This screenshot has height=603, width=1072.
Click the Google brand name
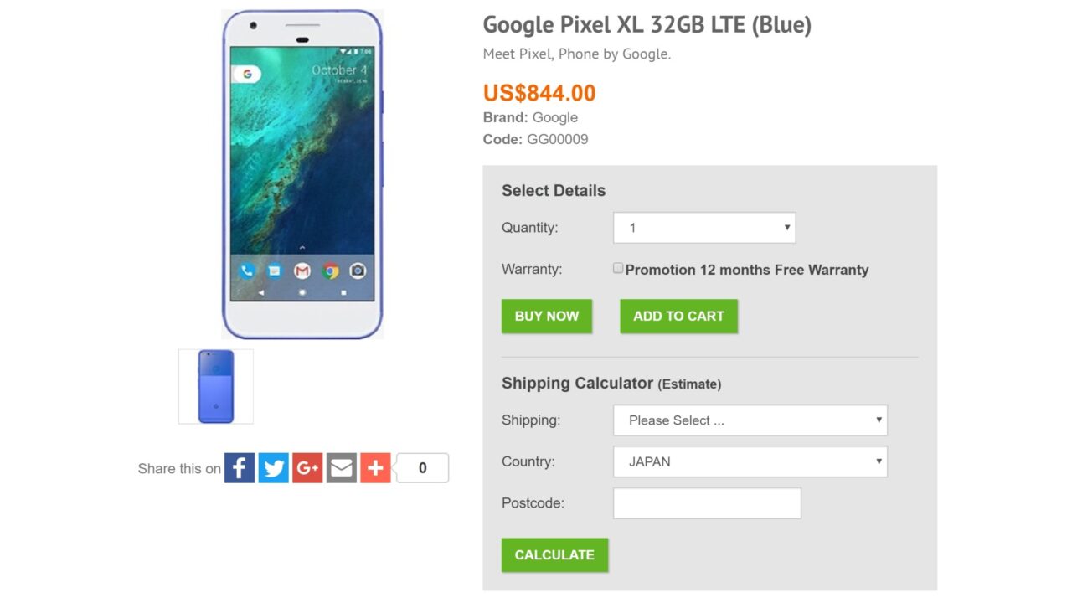(555, 117)
